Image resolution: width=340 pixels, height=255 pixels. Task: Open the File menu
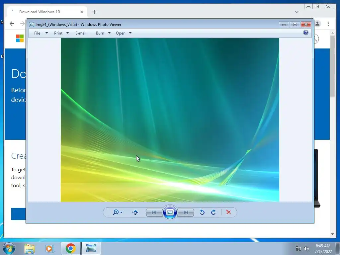click(x=37, y=33)
